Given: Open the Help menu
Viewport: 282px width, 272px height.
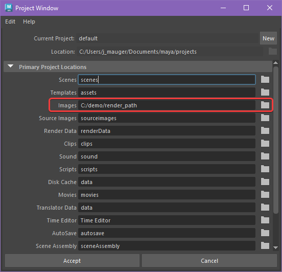Looking at the screenshot, I should click(29, 21).
